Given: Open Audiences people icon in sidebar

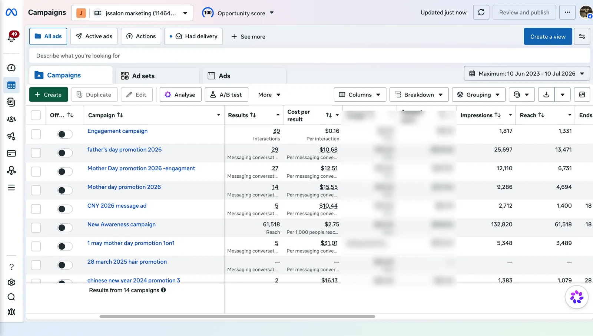Looking at the screenshot, I should click(11, 119).
